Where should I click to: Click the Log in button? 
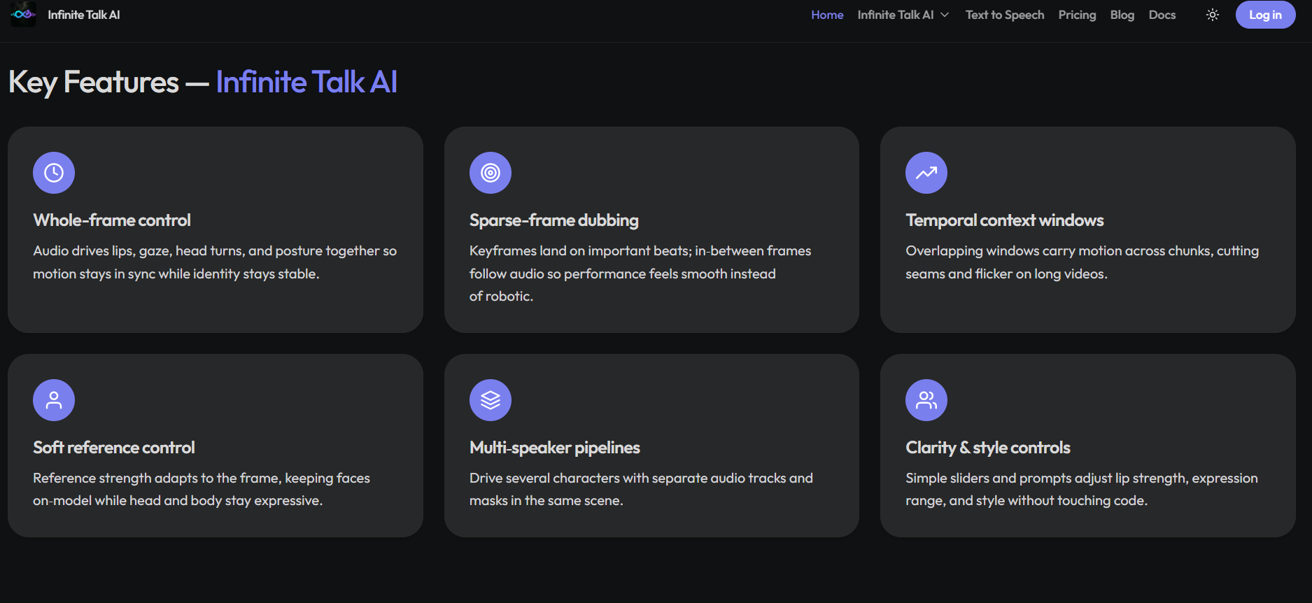tap(1265, 14)
